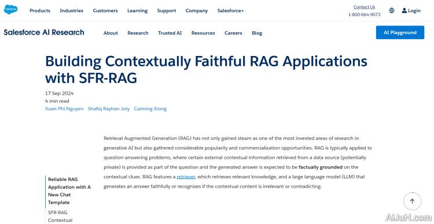Open the Resources page
This screenshot has width=434, height=224.
click(x=203, y=33)
